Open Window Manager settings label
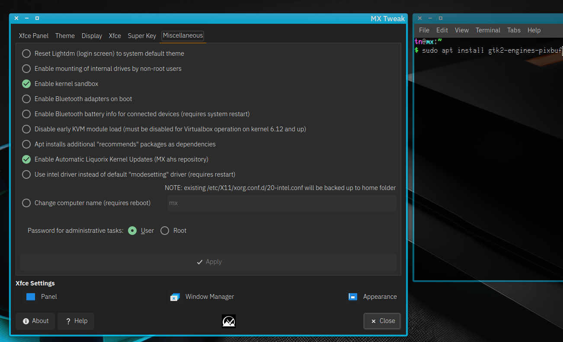The width and height of the screenshot is (563, 342). tap(210, 297)
